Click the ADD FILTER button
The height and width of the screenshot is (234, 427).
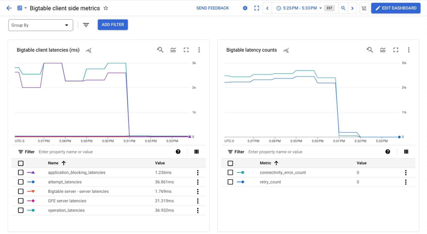coord(113,25)
